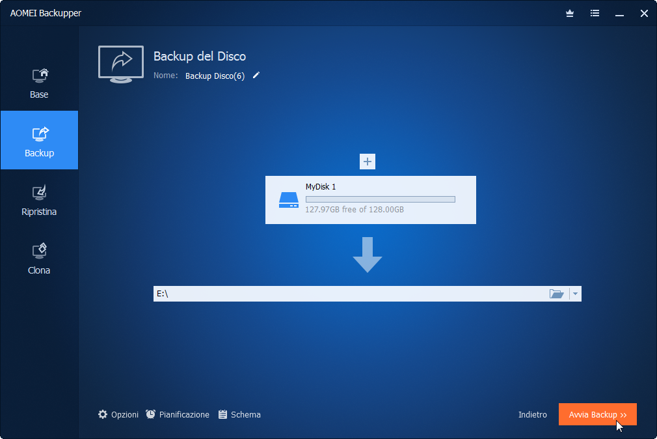Click the 127.97GB free of 128.00GB text
Screen dimensions: 657x439
coord(355,210)
